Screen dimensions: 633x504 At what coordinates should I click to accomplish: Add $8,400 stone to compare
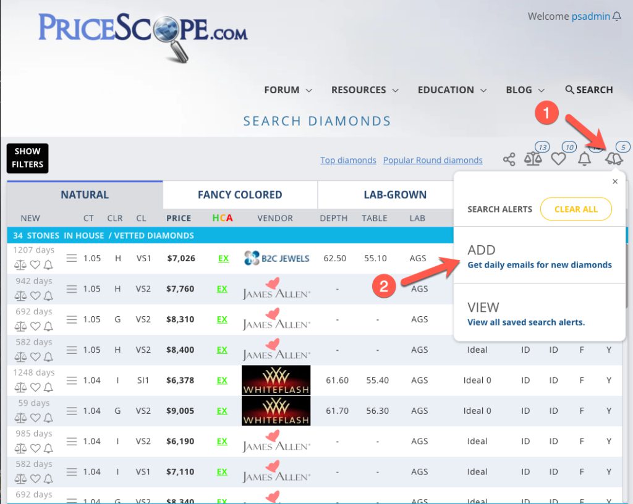(x=20, y=357)
